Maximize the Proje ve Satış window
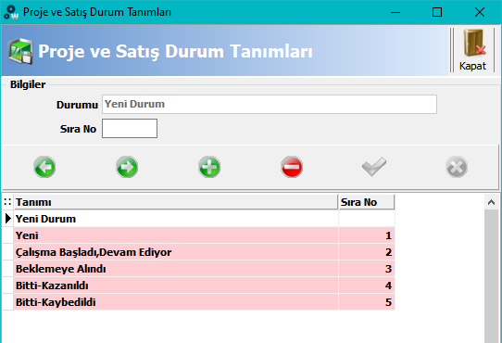502x343 pixels. tap(437, 12)
